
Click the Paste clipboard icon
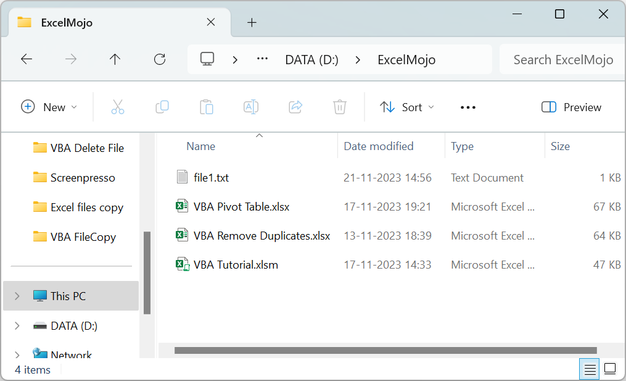point(207,107)
